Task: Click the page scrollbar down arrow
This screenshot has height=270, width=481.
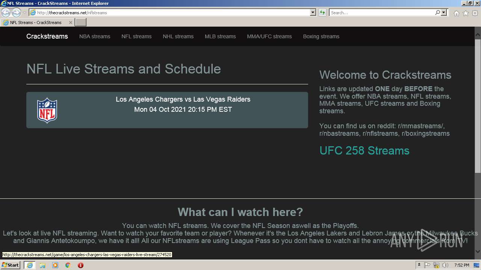Action: point(478,251)
